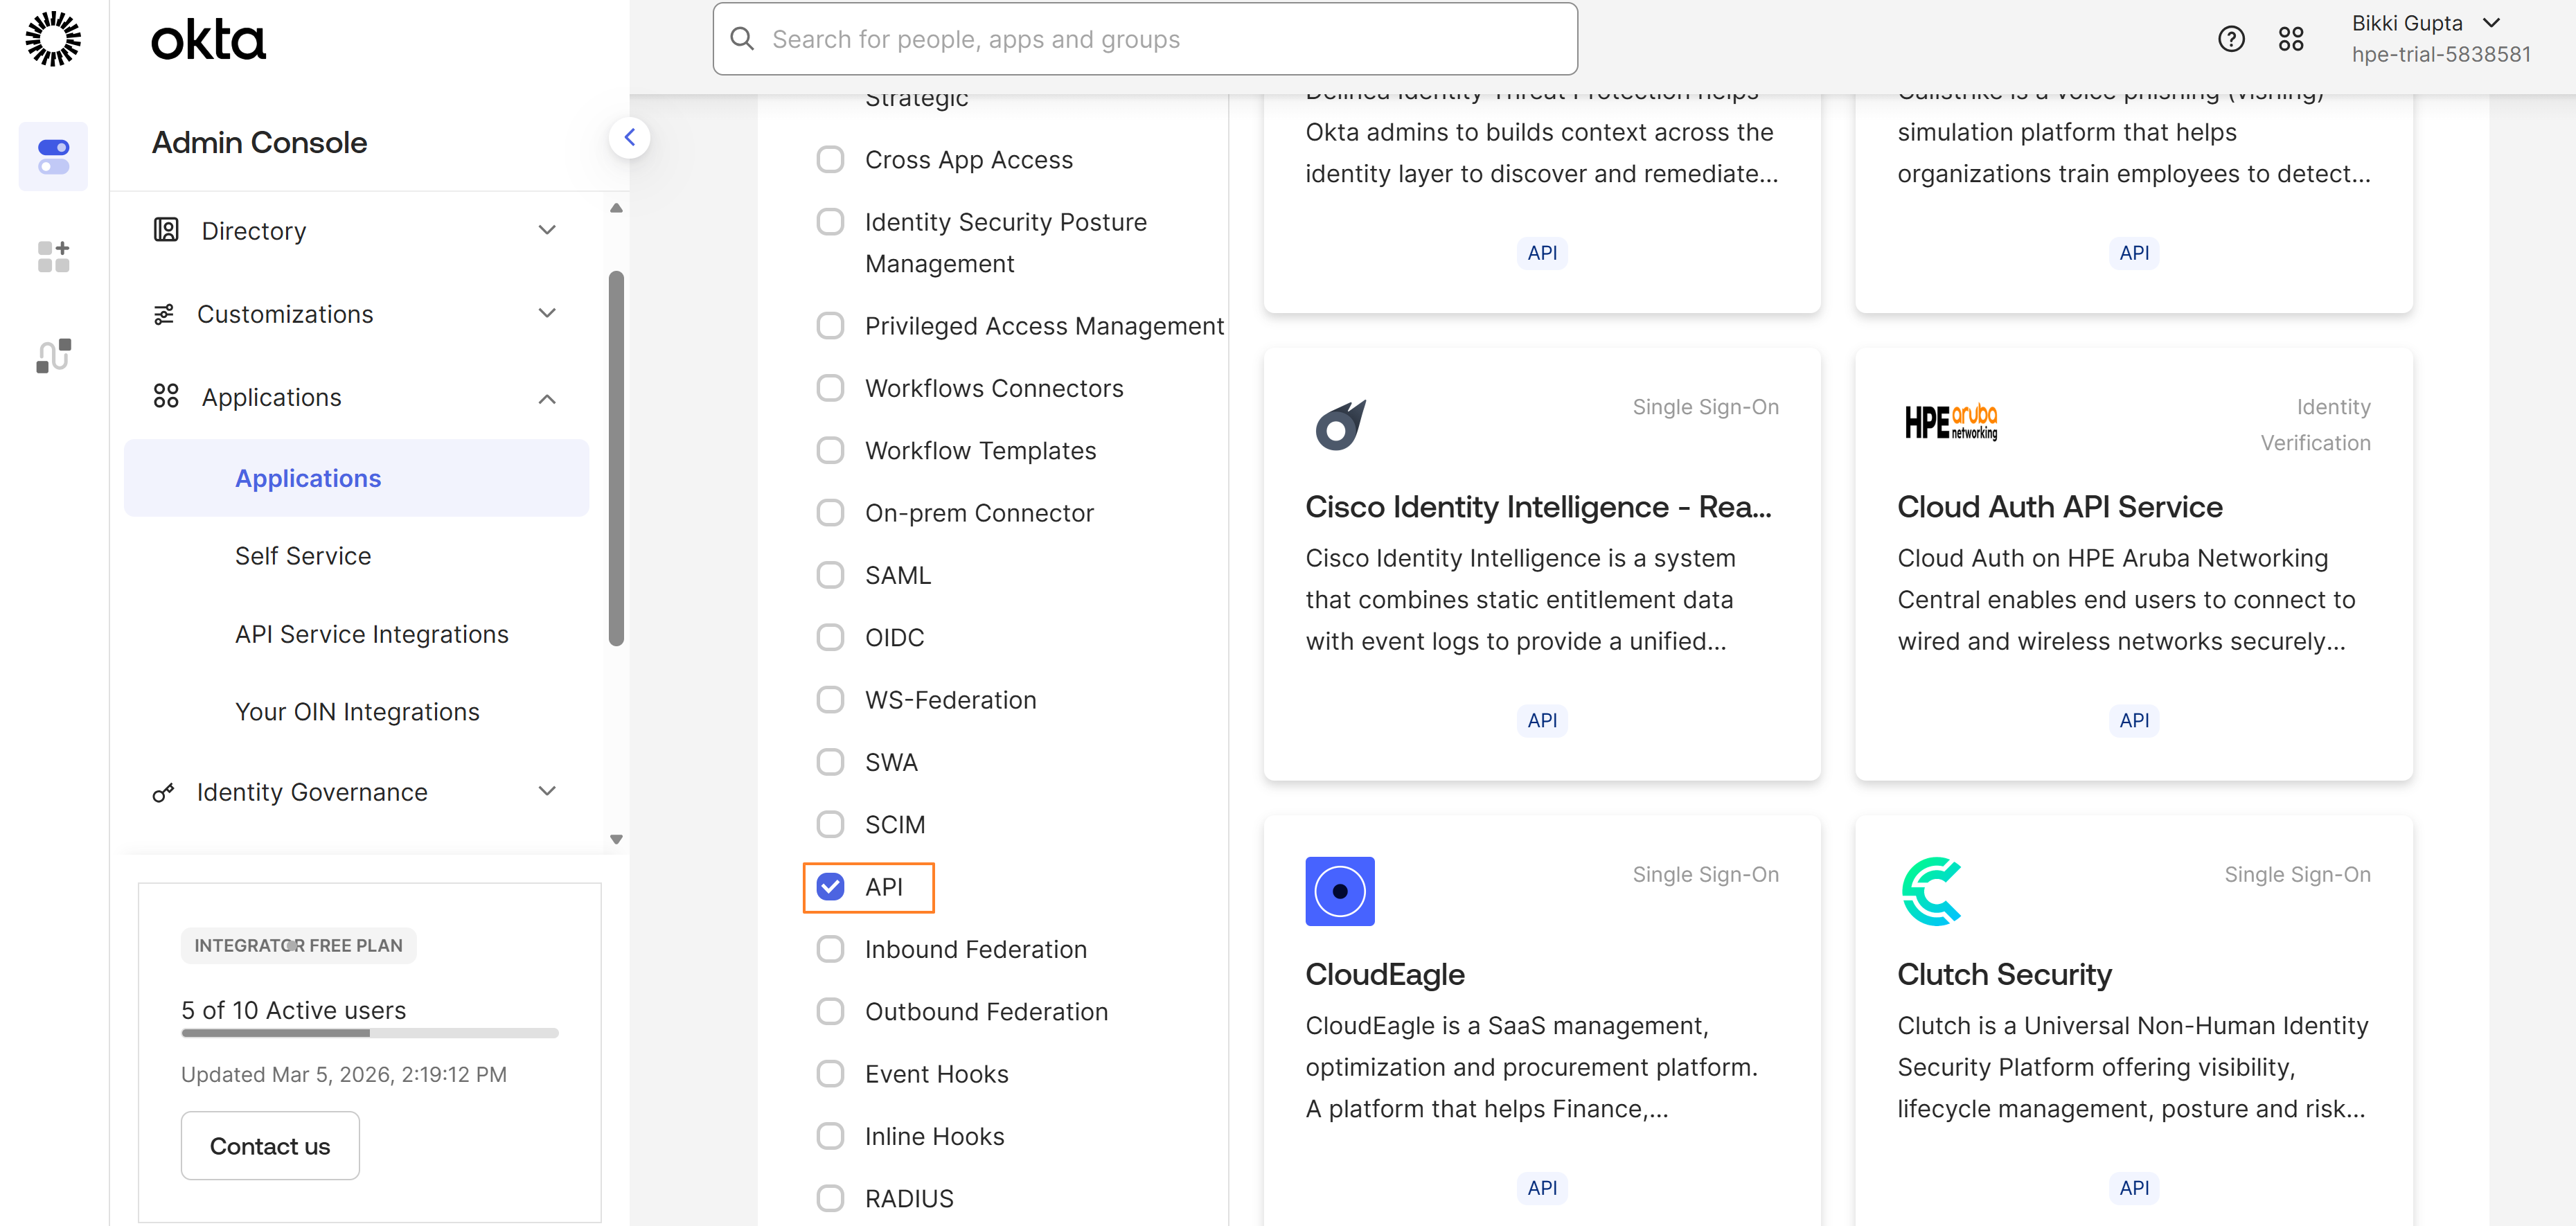Check the Workflow Templates filter
Image resolution: width=2576 pixels, height=1226 pixels.
point(830,451)
